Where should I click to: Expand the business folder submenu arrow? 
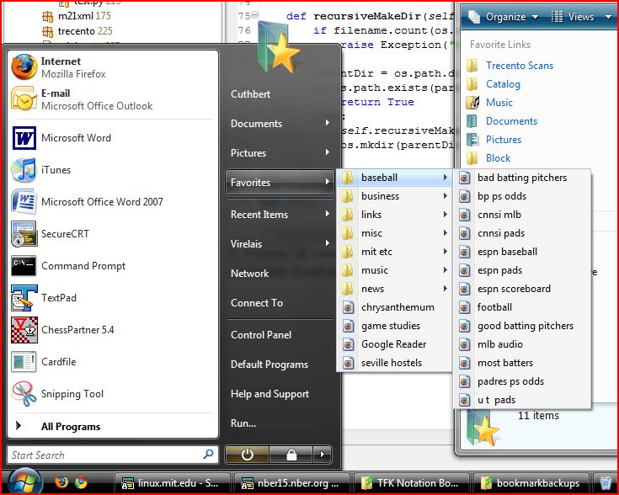[446, 196]
